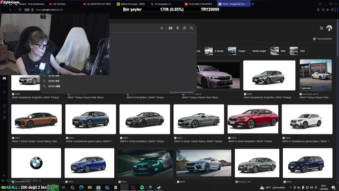Click the pin icon in browser toolbar

318,10
